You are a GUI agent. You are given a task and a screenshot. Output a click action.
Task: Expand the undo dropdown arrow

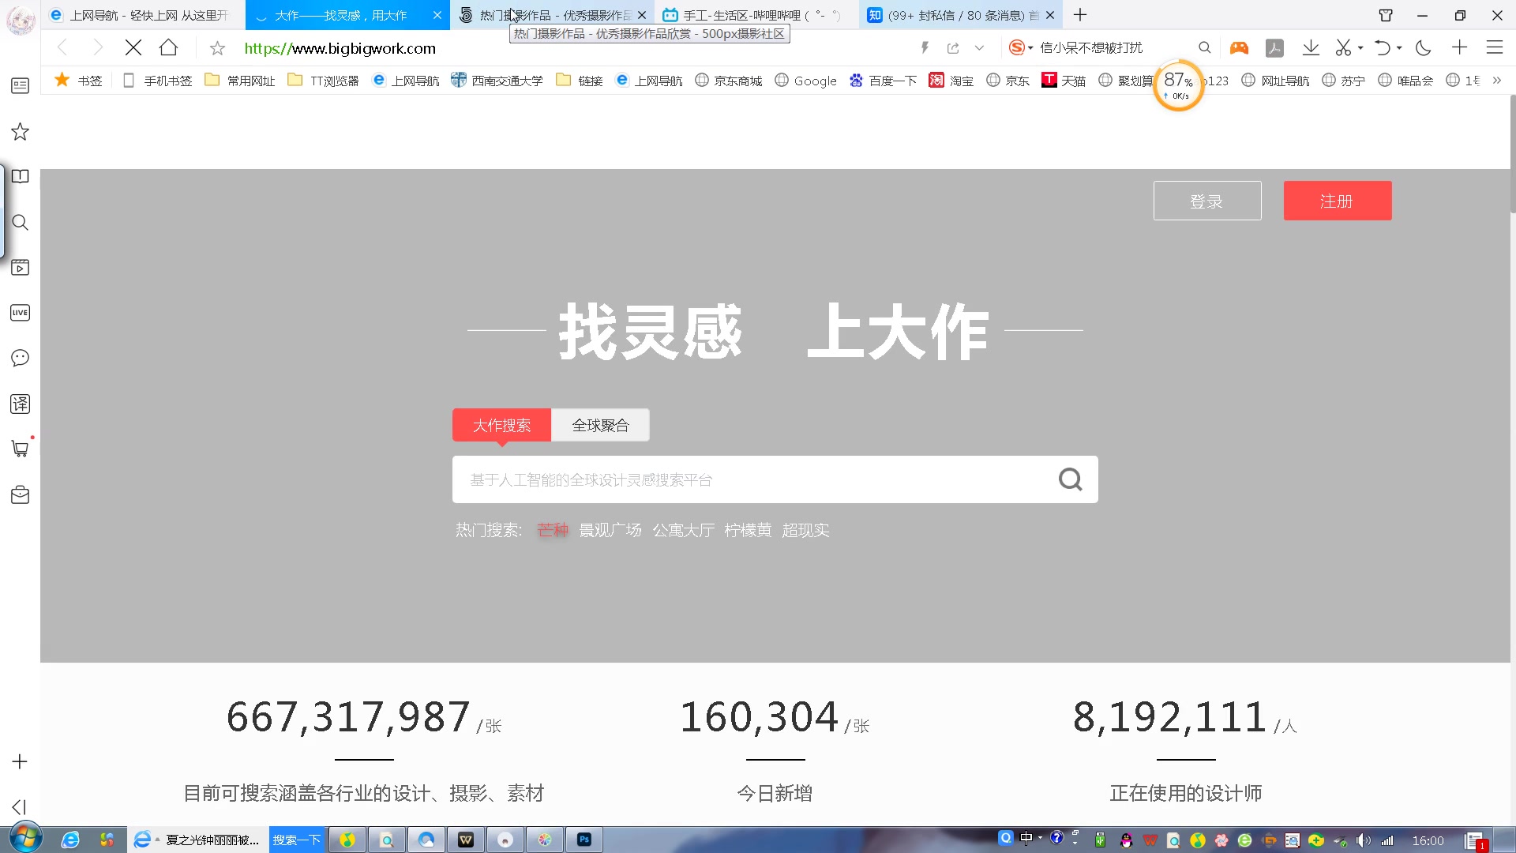(1399, 47)
